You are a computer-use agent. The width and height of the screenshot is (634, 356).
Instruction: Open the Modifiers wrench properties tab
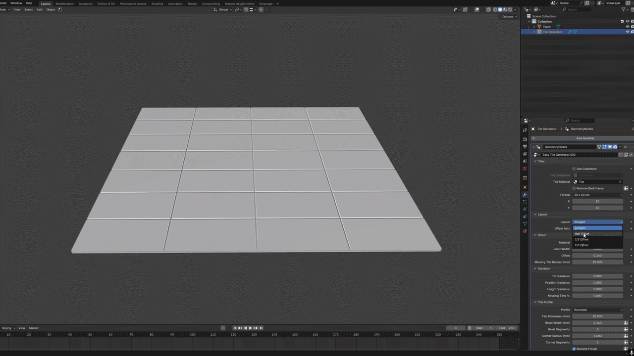[x=525, y=195]
